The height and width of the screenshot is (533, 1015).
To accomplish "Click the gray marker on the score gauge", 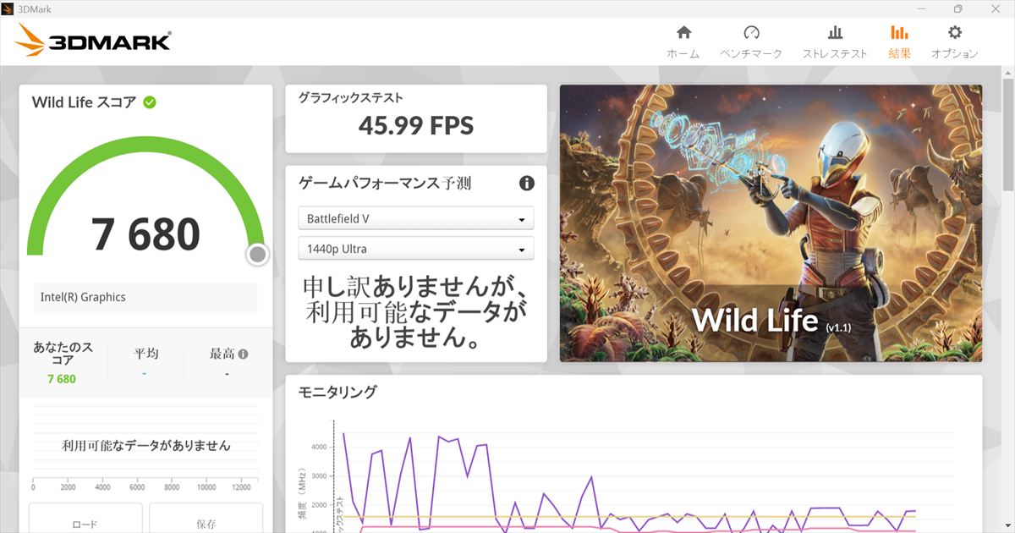I will pos(258,254).
